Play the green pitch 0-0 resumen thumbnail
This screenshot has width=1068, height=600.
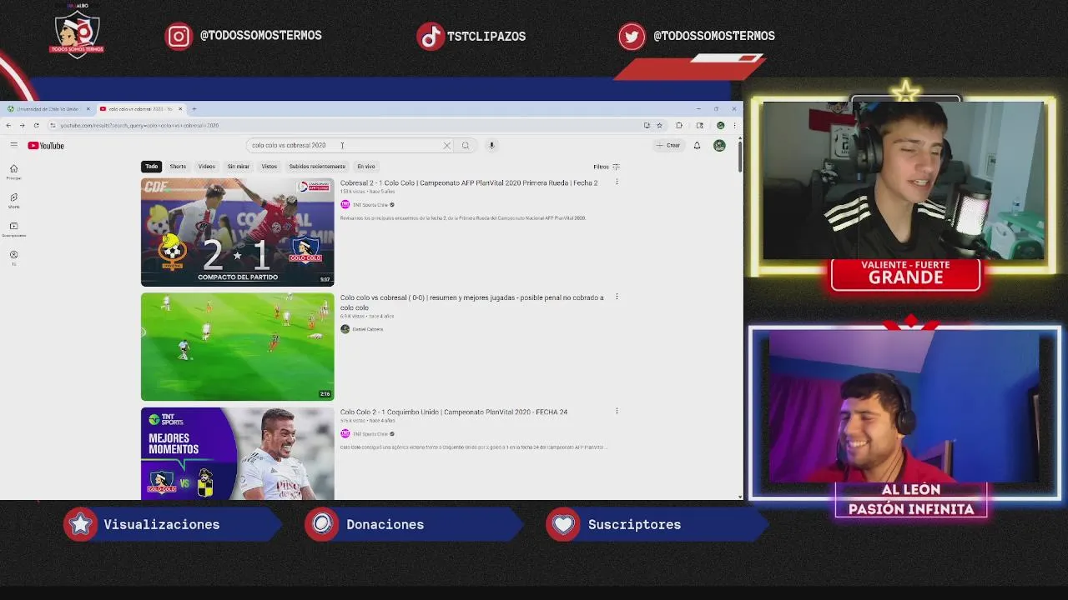point(237,347)
